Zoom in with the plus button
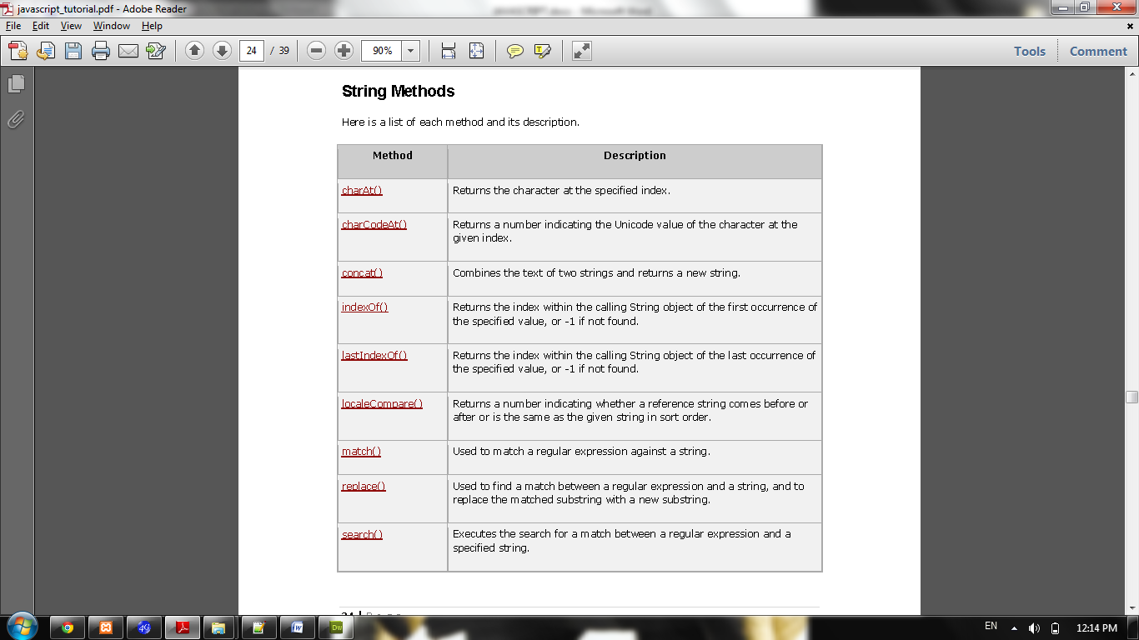This screenshot has height=640, width=1139. click(344, 51)
